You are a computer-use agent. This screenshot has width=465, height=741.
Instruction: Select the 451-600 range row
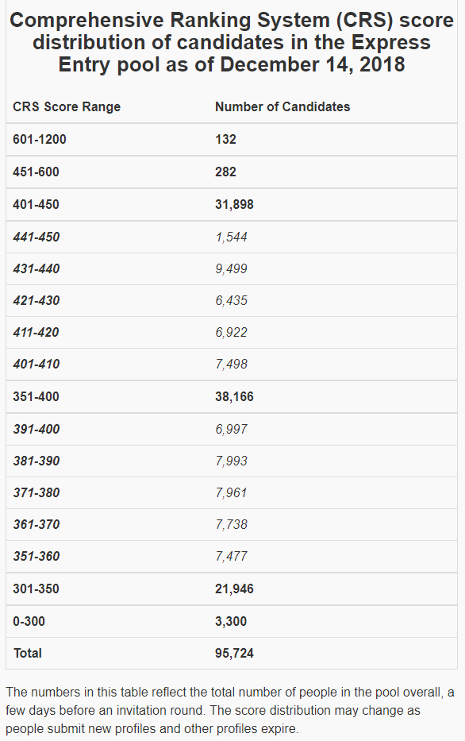[x=232, y=172]
